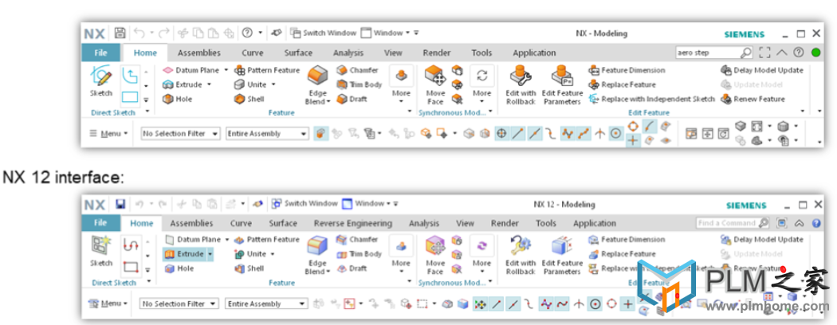Click the Save icon in the NX 12 window

pyautogui.click(x=120, y=204)
